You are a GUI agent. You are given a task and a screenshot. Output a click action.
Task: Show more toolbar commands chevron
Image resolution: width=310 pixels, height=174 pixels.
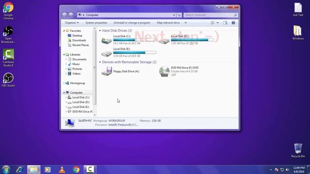pyautogui.click(x=186, y=23)
